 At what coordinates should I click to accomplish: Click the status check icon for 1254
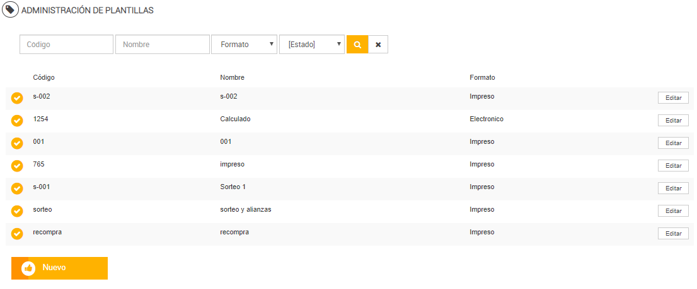(x=18, y=121)
